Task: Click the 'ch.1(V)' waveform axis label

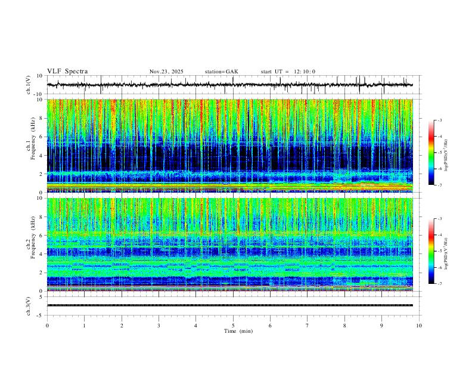Action: (29, 85)
